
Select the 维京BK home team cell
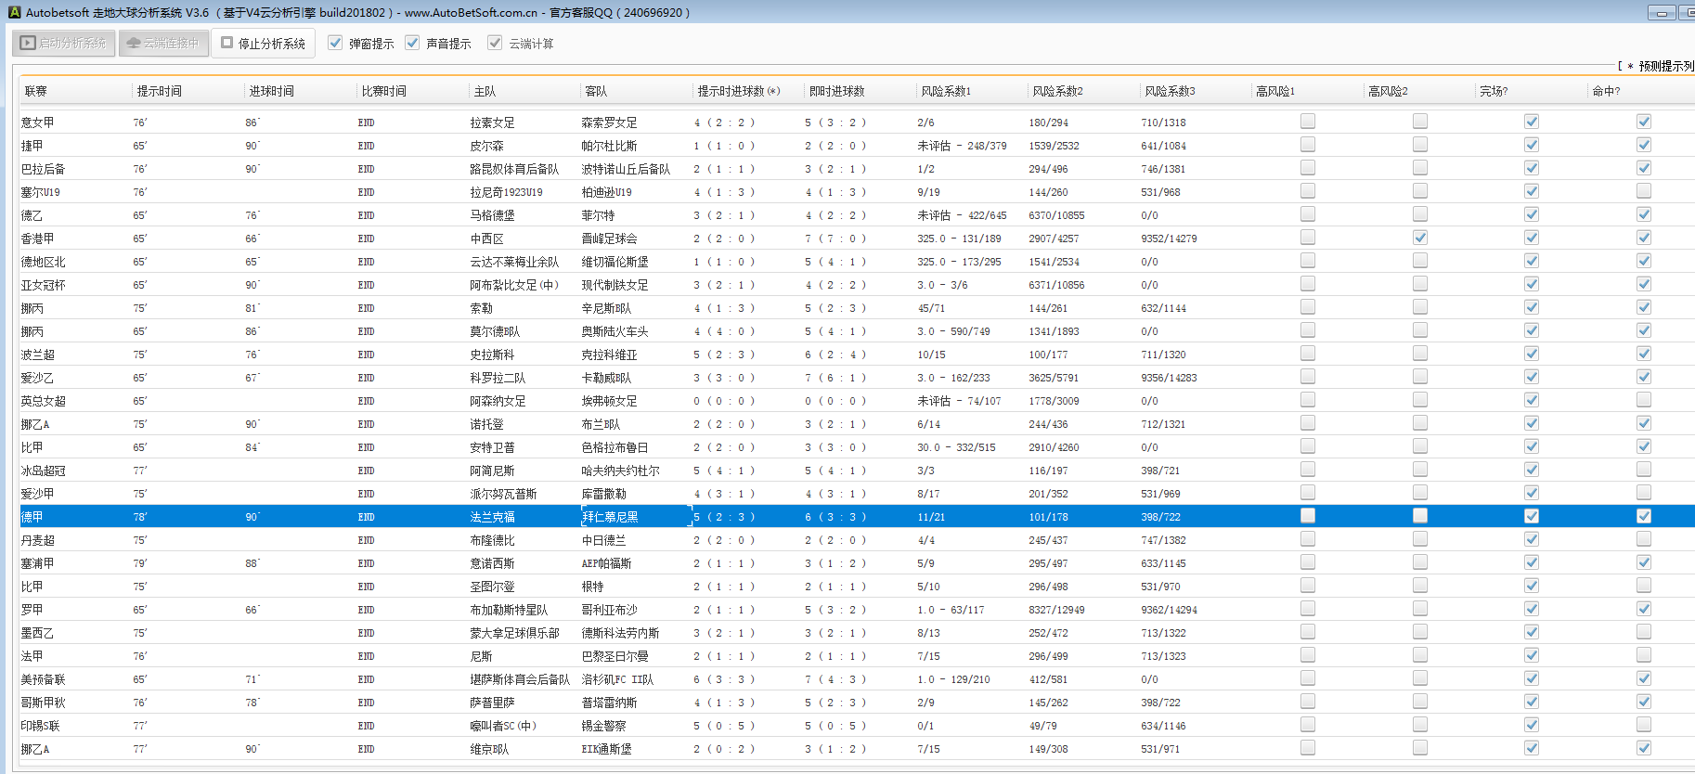click(x=489, y=749)
